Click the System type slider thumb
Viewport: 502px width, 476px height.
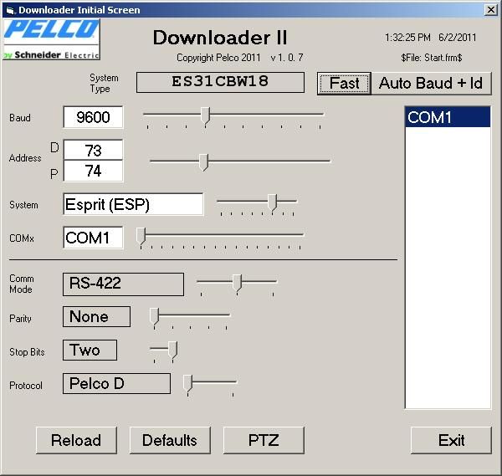(272, 202)
